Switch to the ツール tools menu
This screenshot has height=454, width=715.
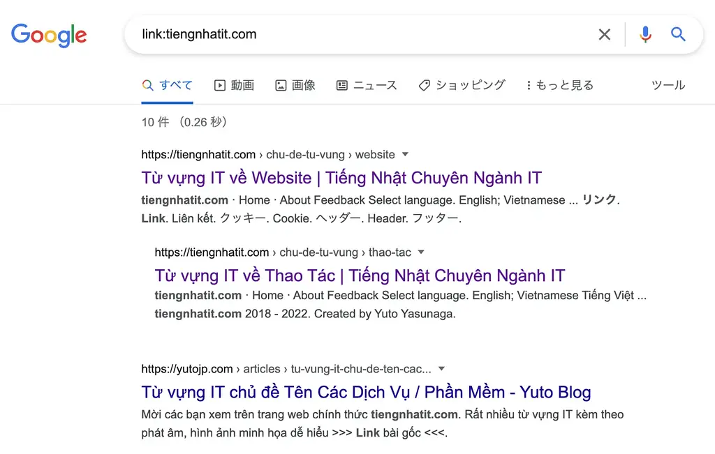pyautogui.click(x=668, y=84)
